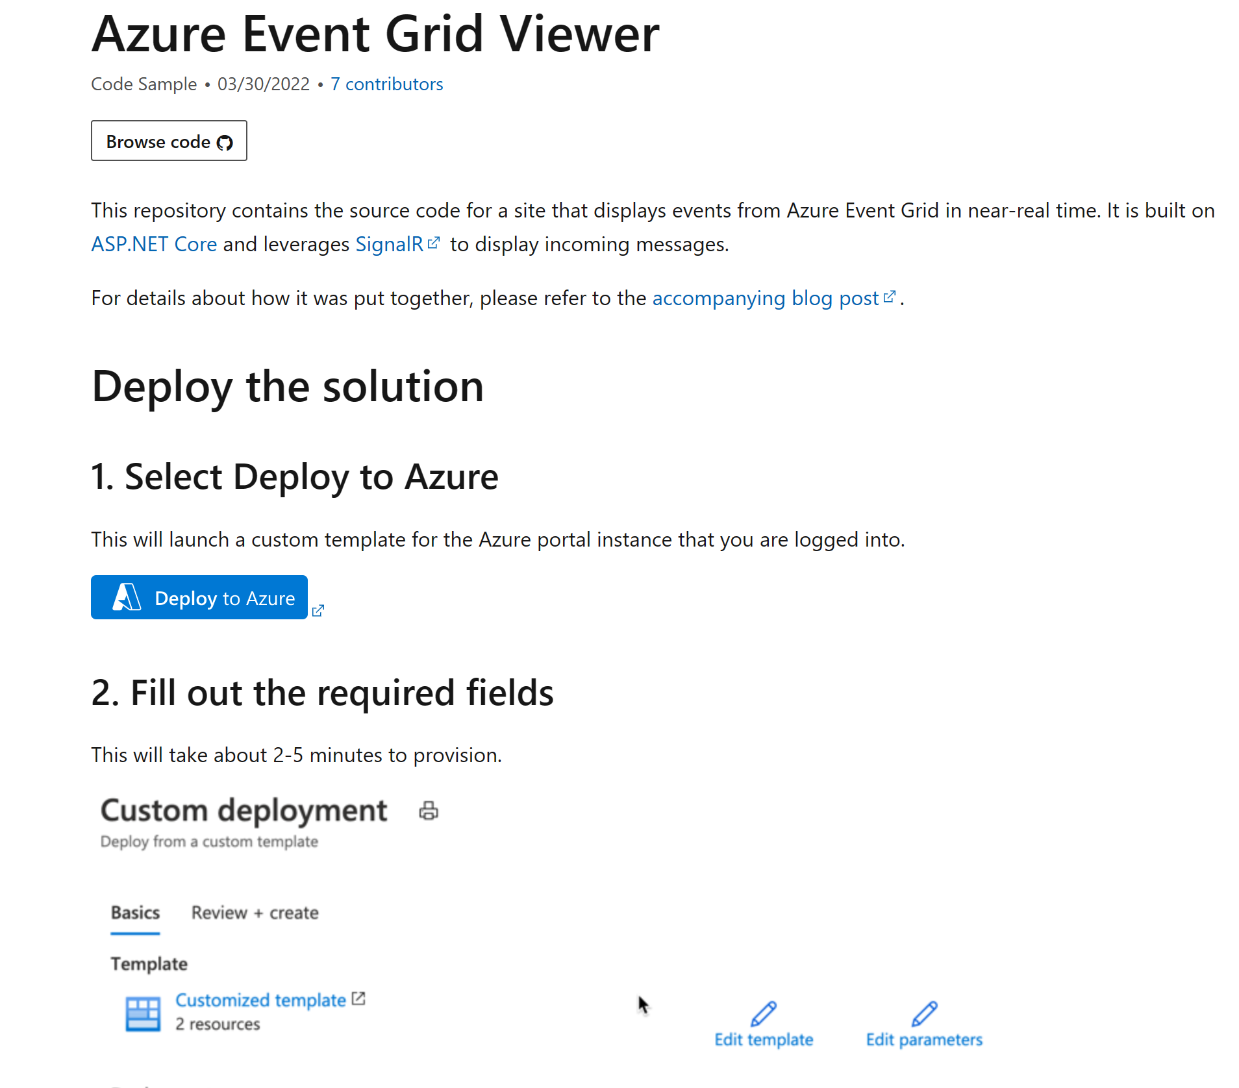
Task: Click the GitHub icon in Browse code
Action: 225,143
